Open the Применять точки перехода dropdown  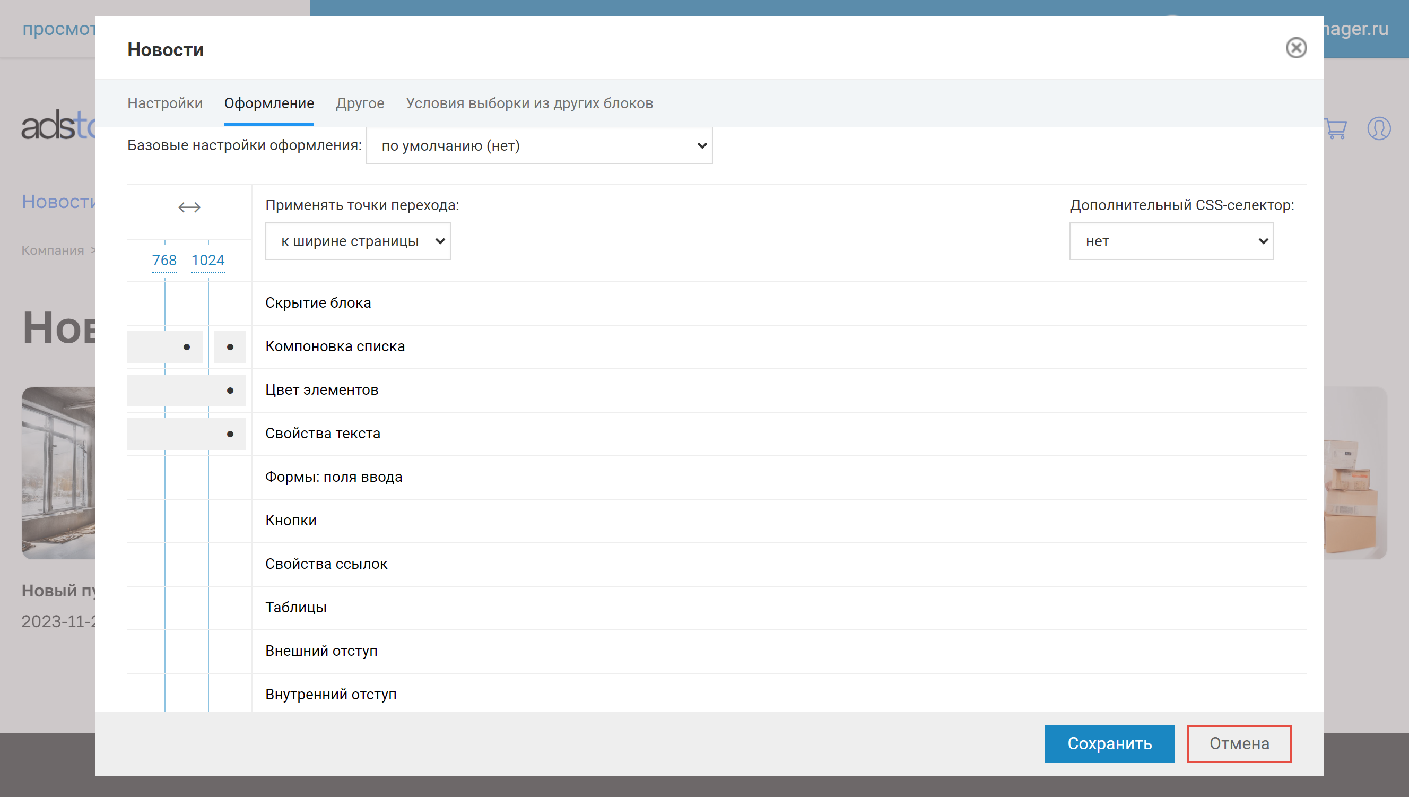(x=358, y=241)
